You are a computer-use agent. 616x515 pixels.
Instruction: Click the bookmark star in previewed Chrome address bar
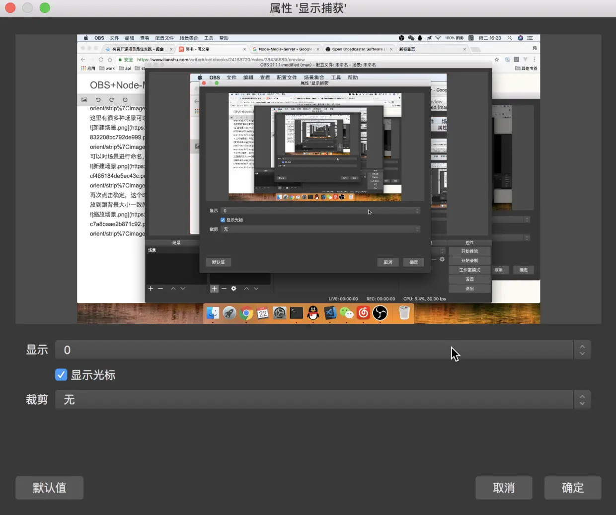497,60
